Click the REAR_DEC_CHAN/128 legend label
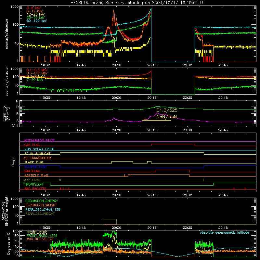The width and height of the screenshot is (260, 260). click(43, 209)
